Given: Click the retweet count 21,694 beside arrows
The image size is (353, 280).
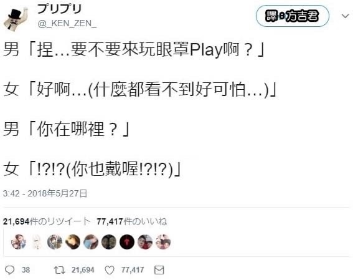Looking at the screenshot, I should (x=83, y=270).
